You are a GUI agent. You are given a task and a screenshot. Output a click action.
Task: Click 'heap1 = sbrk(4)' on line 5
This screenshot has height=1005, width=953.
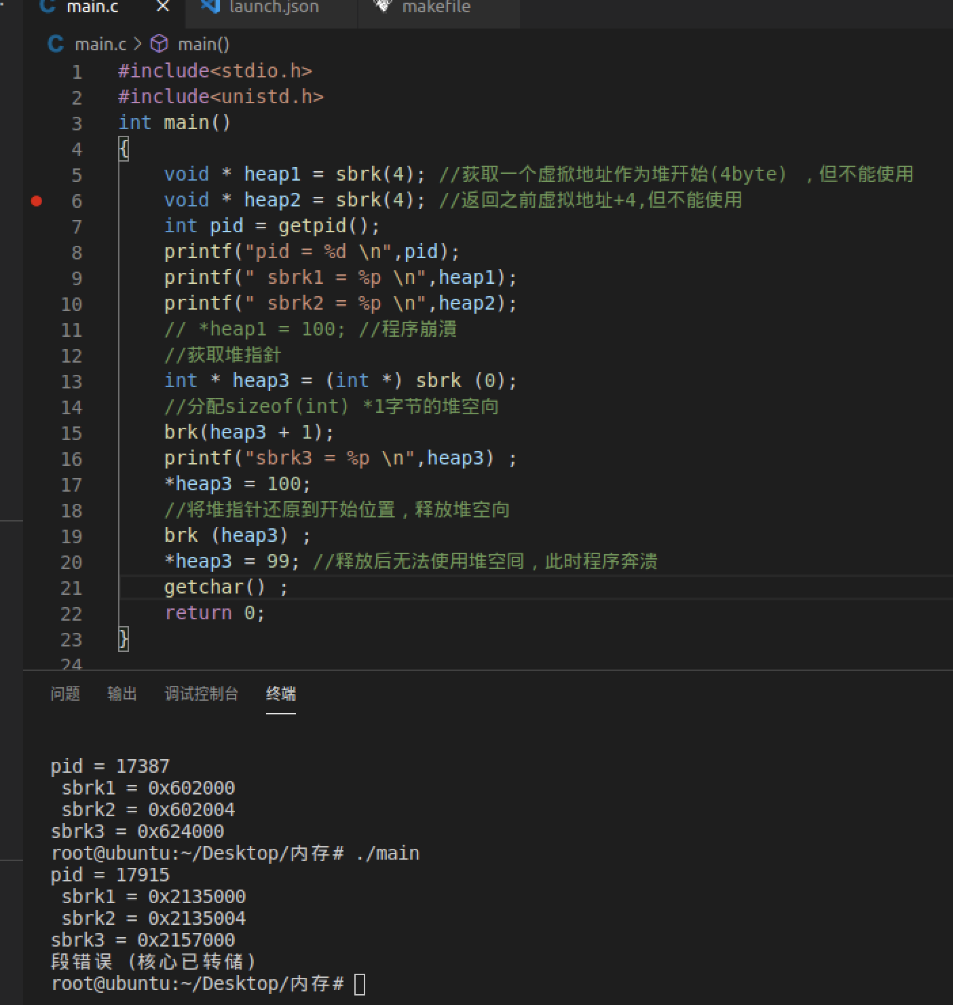pyautogui.click(x=329, y=174)
